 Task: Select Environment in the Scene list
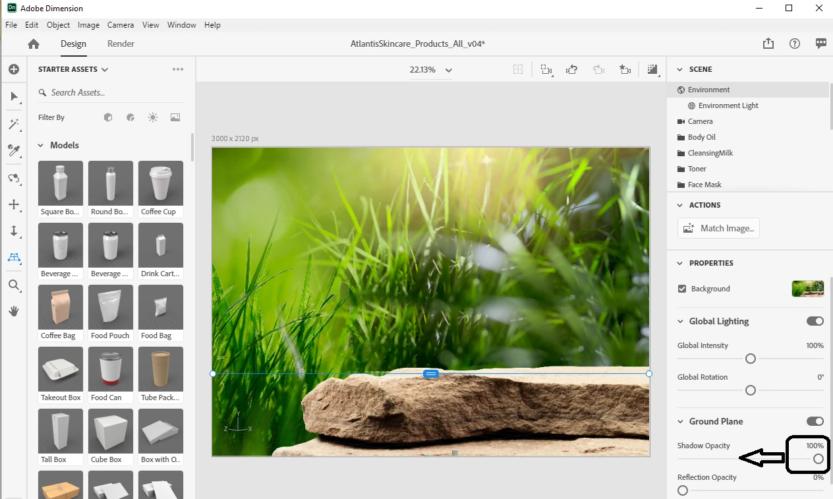748,90
